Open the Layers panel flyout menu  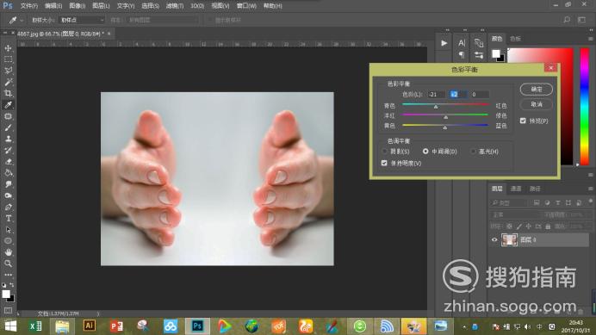coord(590,189)
